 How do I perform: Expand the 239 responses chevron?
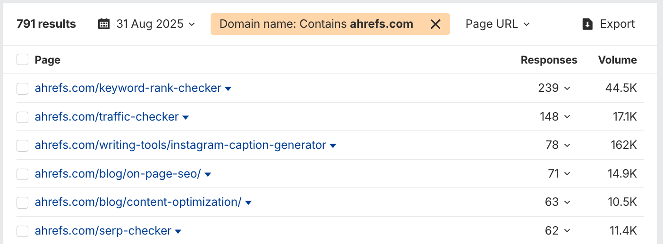567,89
